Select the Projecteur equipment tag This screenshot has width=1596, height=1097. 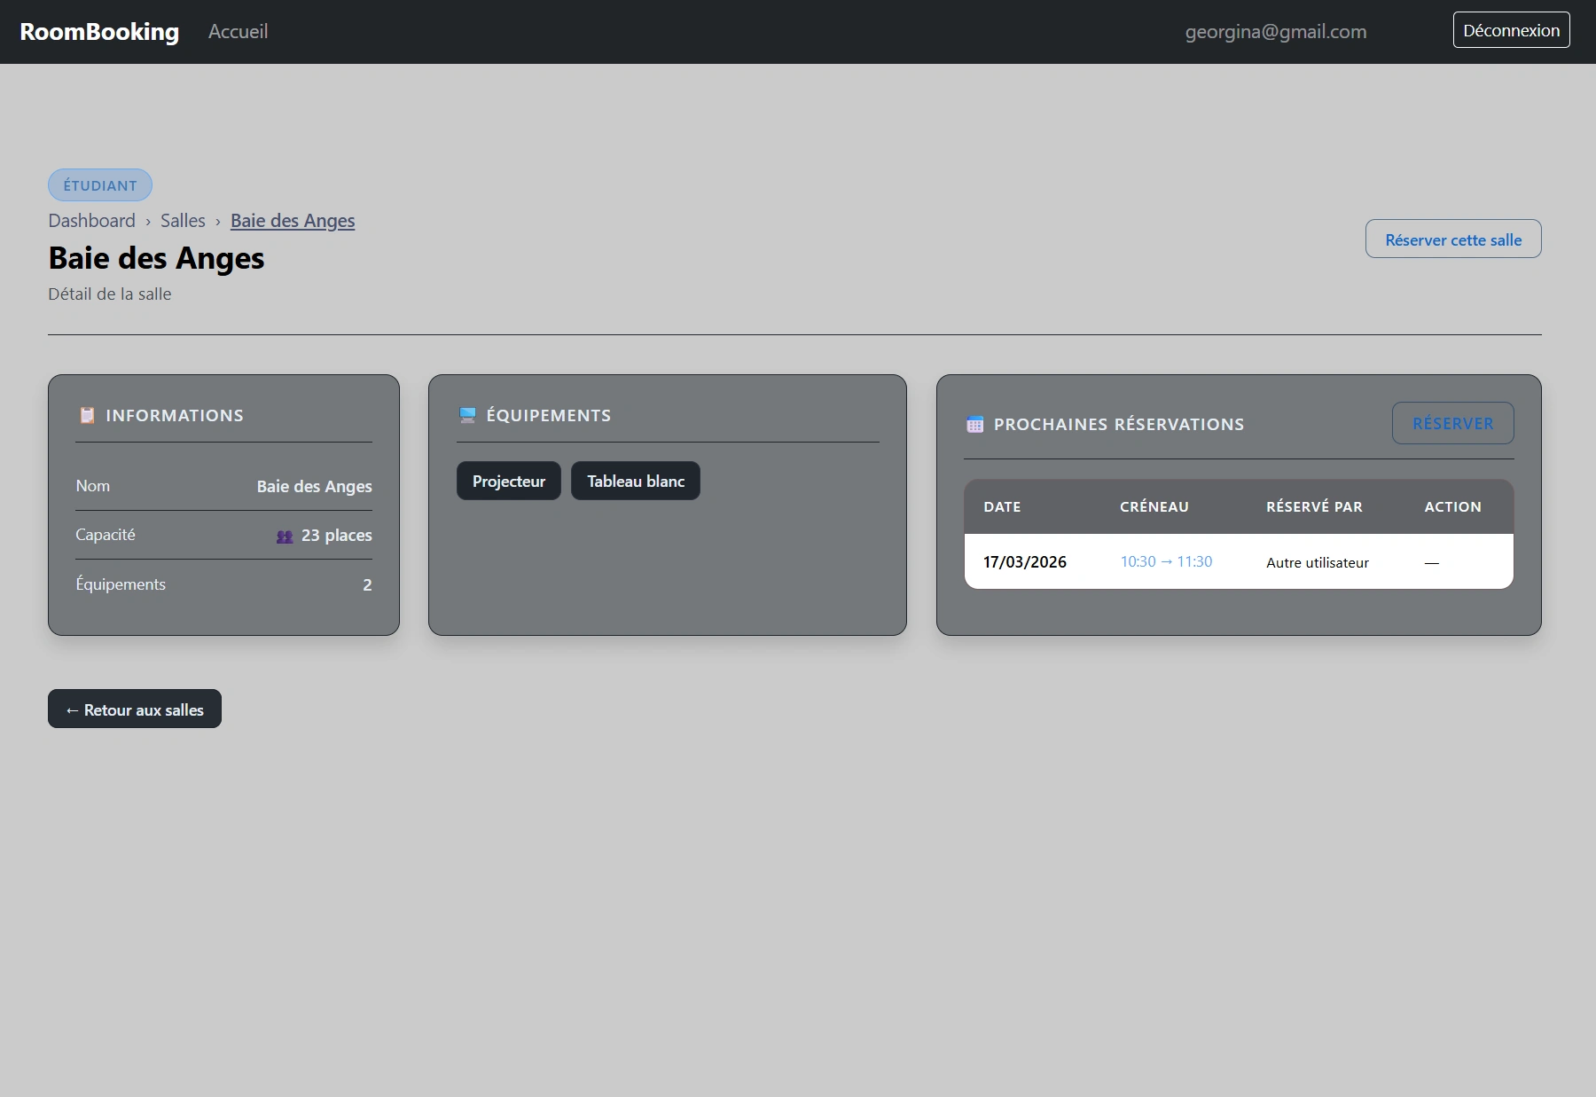pyautogui.click(x=508, y=482)
